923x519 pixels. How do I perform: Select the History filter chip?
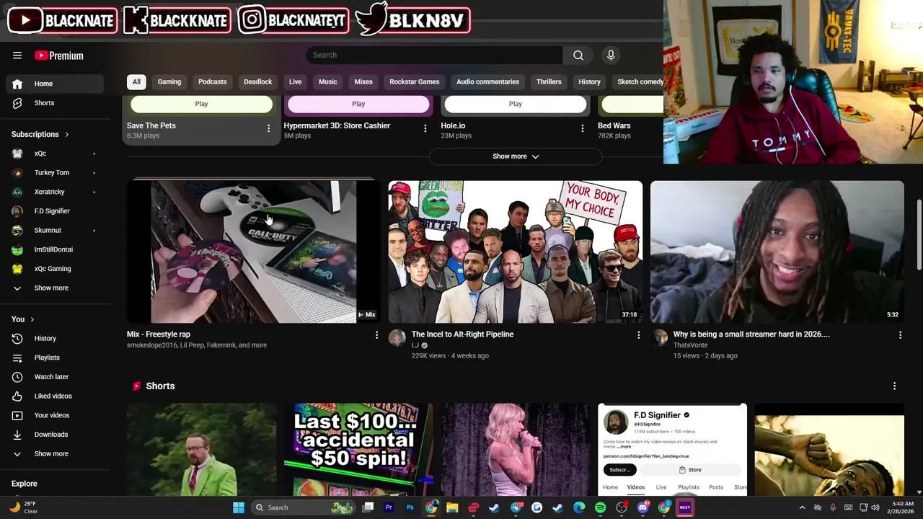[589, 82]
